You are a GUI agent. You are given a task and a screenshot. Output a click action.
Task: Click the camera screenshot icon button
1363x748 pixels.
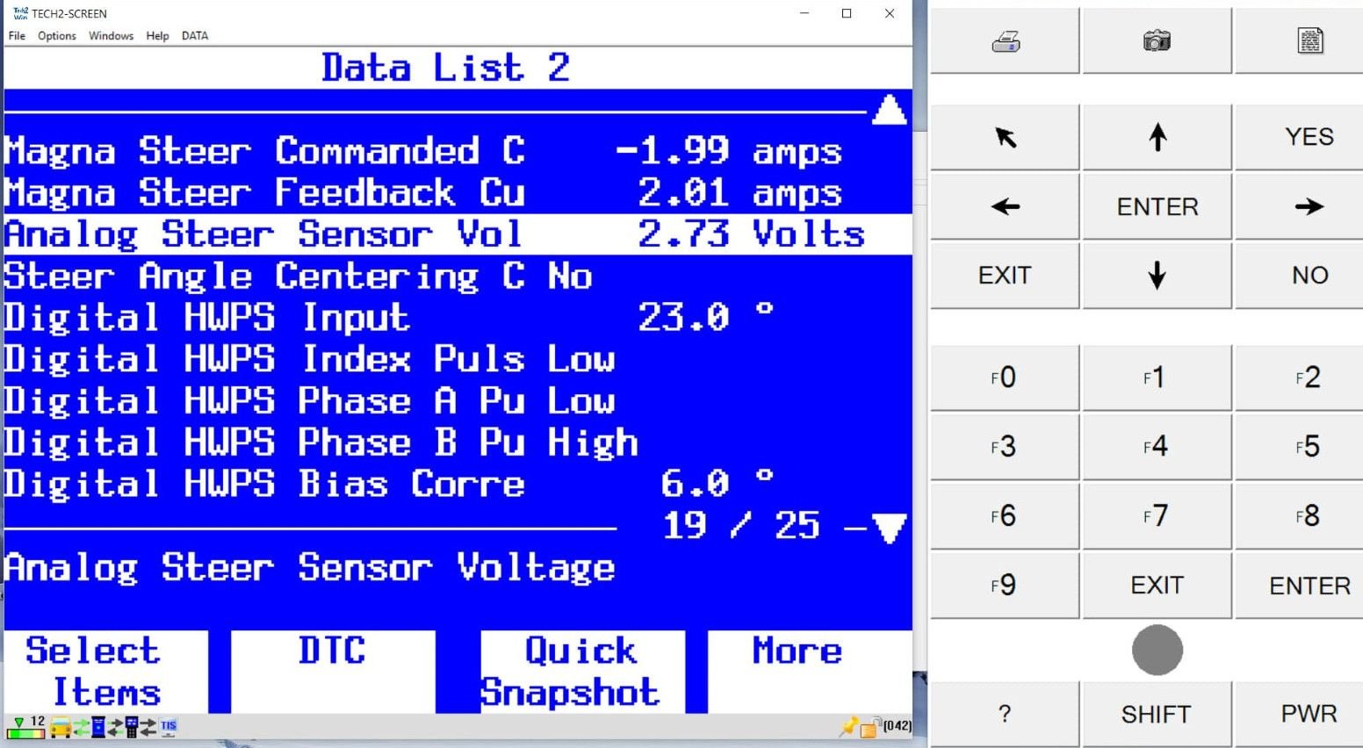pos(1157,41)
